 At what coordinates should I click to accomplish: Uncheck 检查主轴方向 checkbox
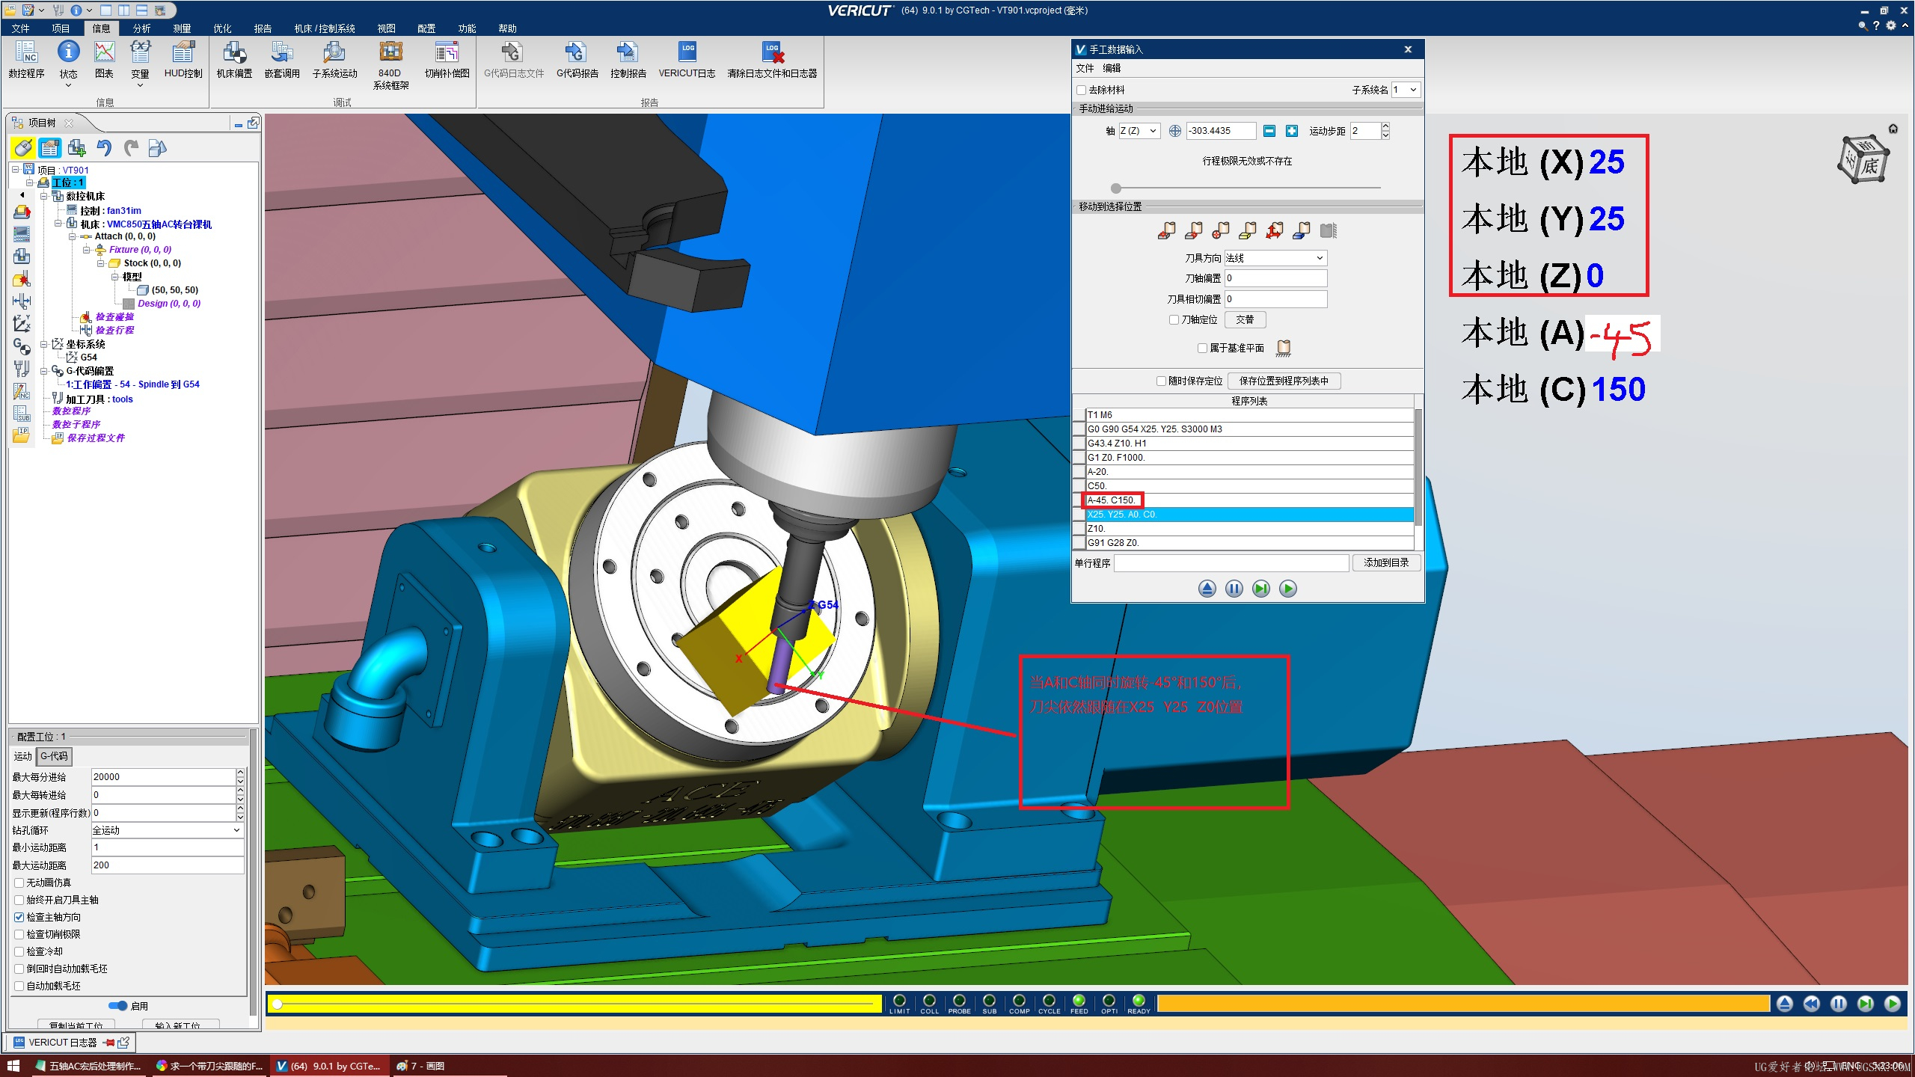(x=19, y=917)
